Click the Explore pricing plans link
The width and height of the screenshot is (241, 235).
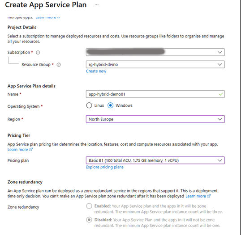[105, 167]
